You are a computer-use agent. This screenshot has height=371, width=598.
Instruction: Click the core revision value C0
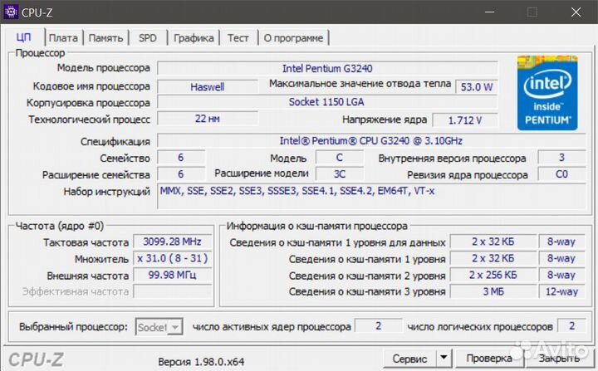pos(561,174)
